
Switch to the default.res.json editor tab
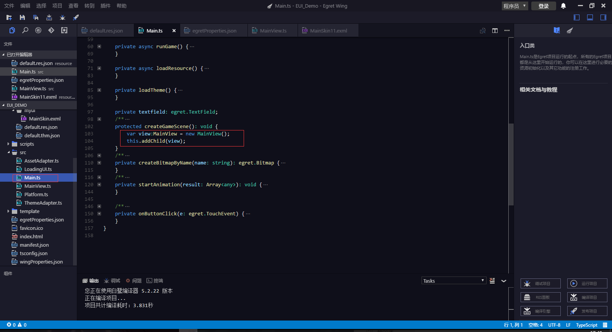(x=105, y=31)
